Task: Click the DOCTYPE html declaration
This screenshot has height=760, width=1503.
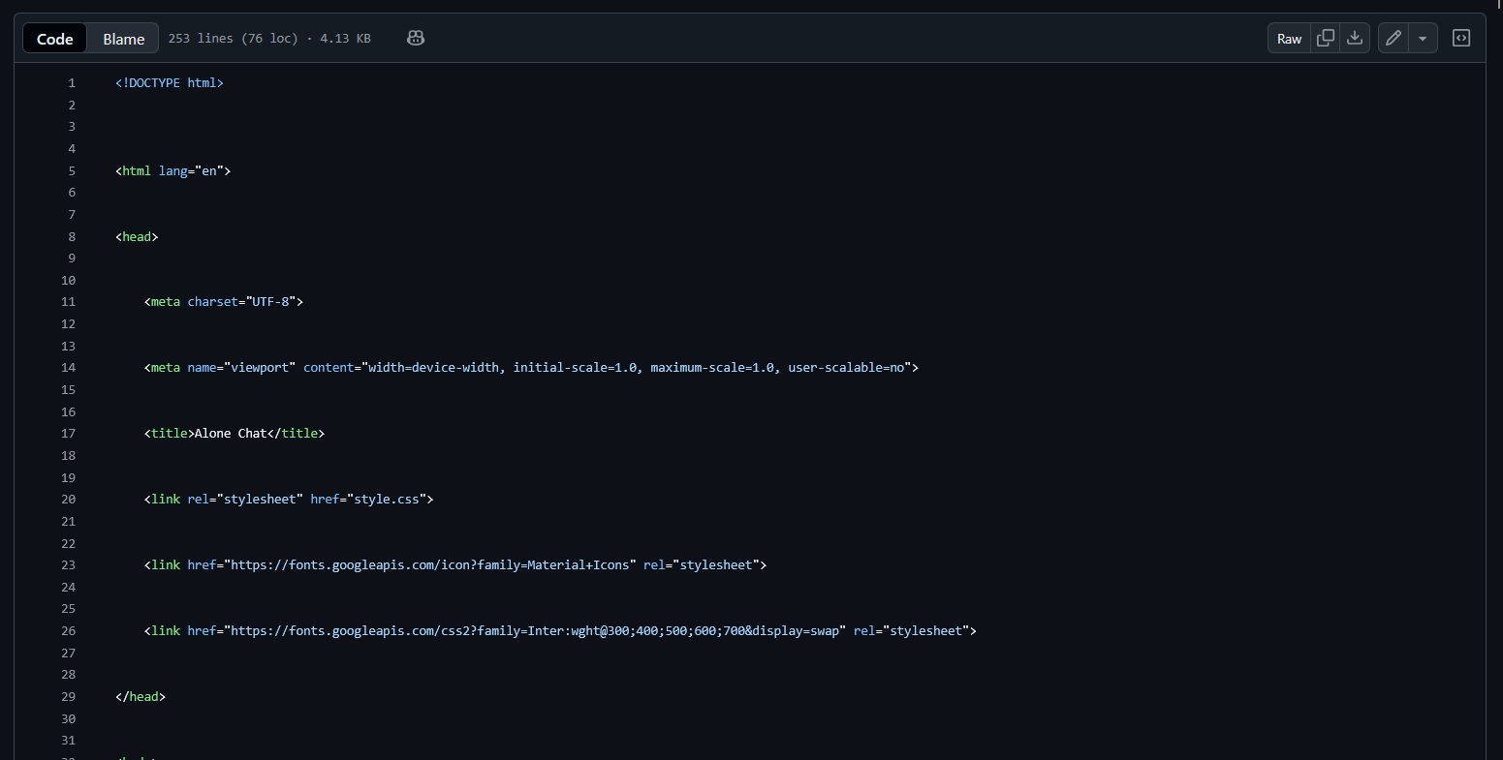Action: click(170, 83)
